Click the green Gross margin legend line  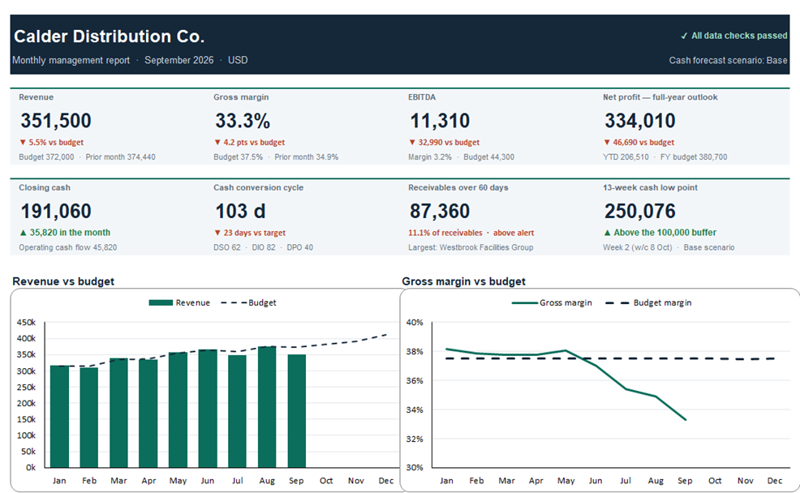[525, 302]
